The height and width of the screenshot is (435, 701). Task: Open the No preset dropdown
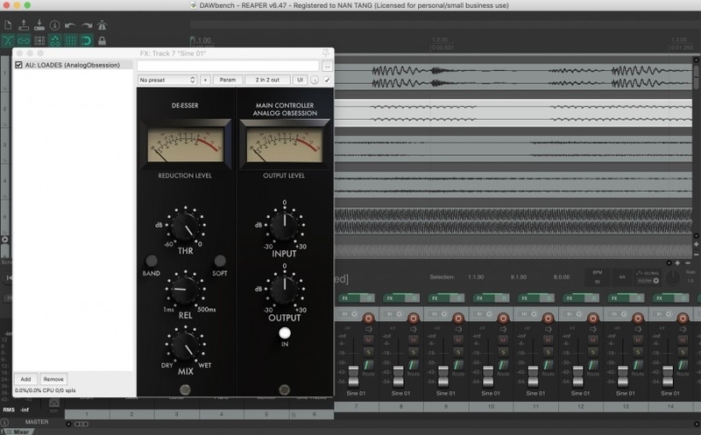click(x=166, y=80)
